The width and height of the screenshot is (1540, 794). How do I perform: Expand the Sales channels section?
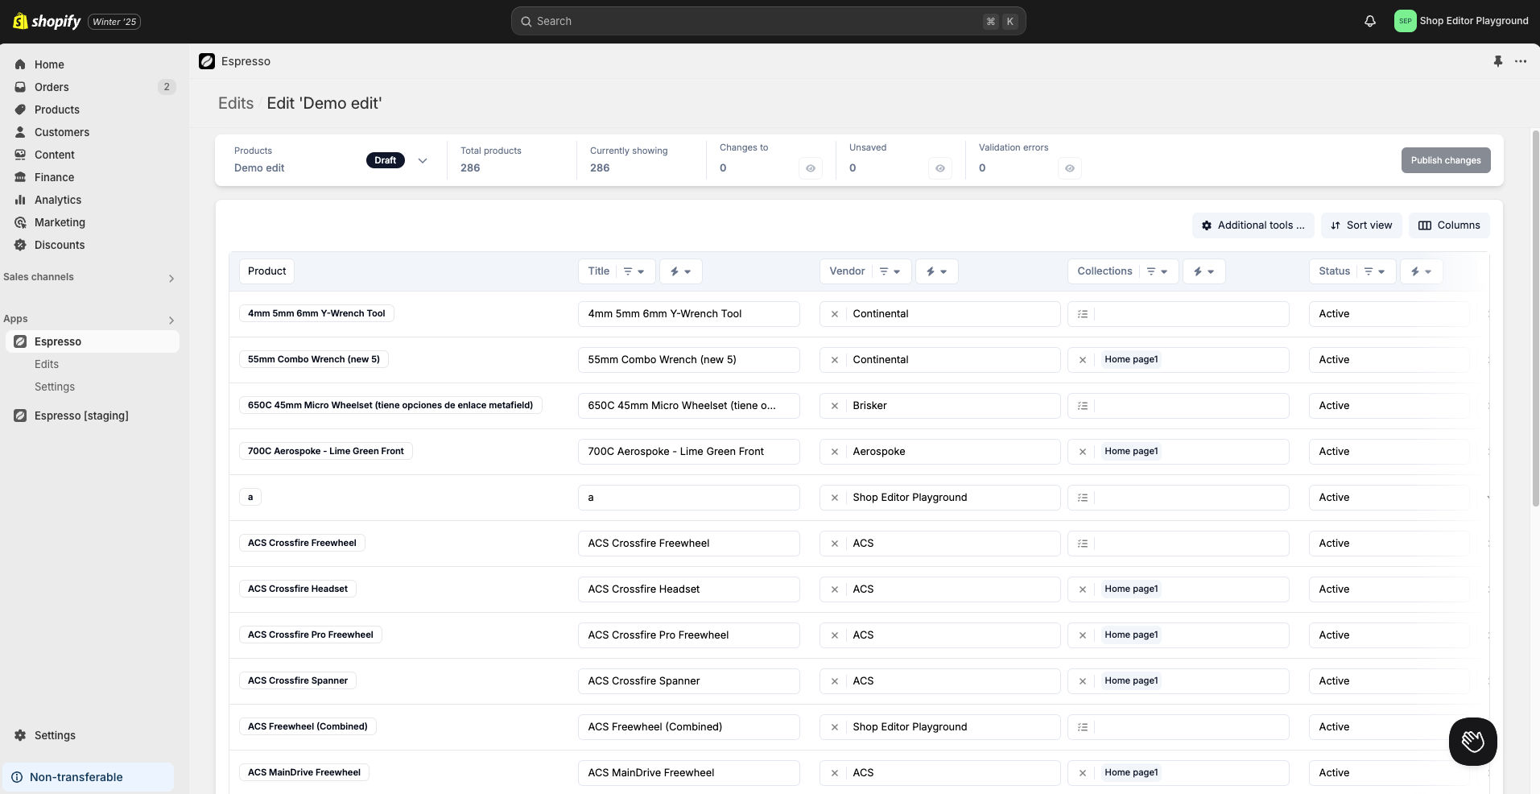(171, 278)
